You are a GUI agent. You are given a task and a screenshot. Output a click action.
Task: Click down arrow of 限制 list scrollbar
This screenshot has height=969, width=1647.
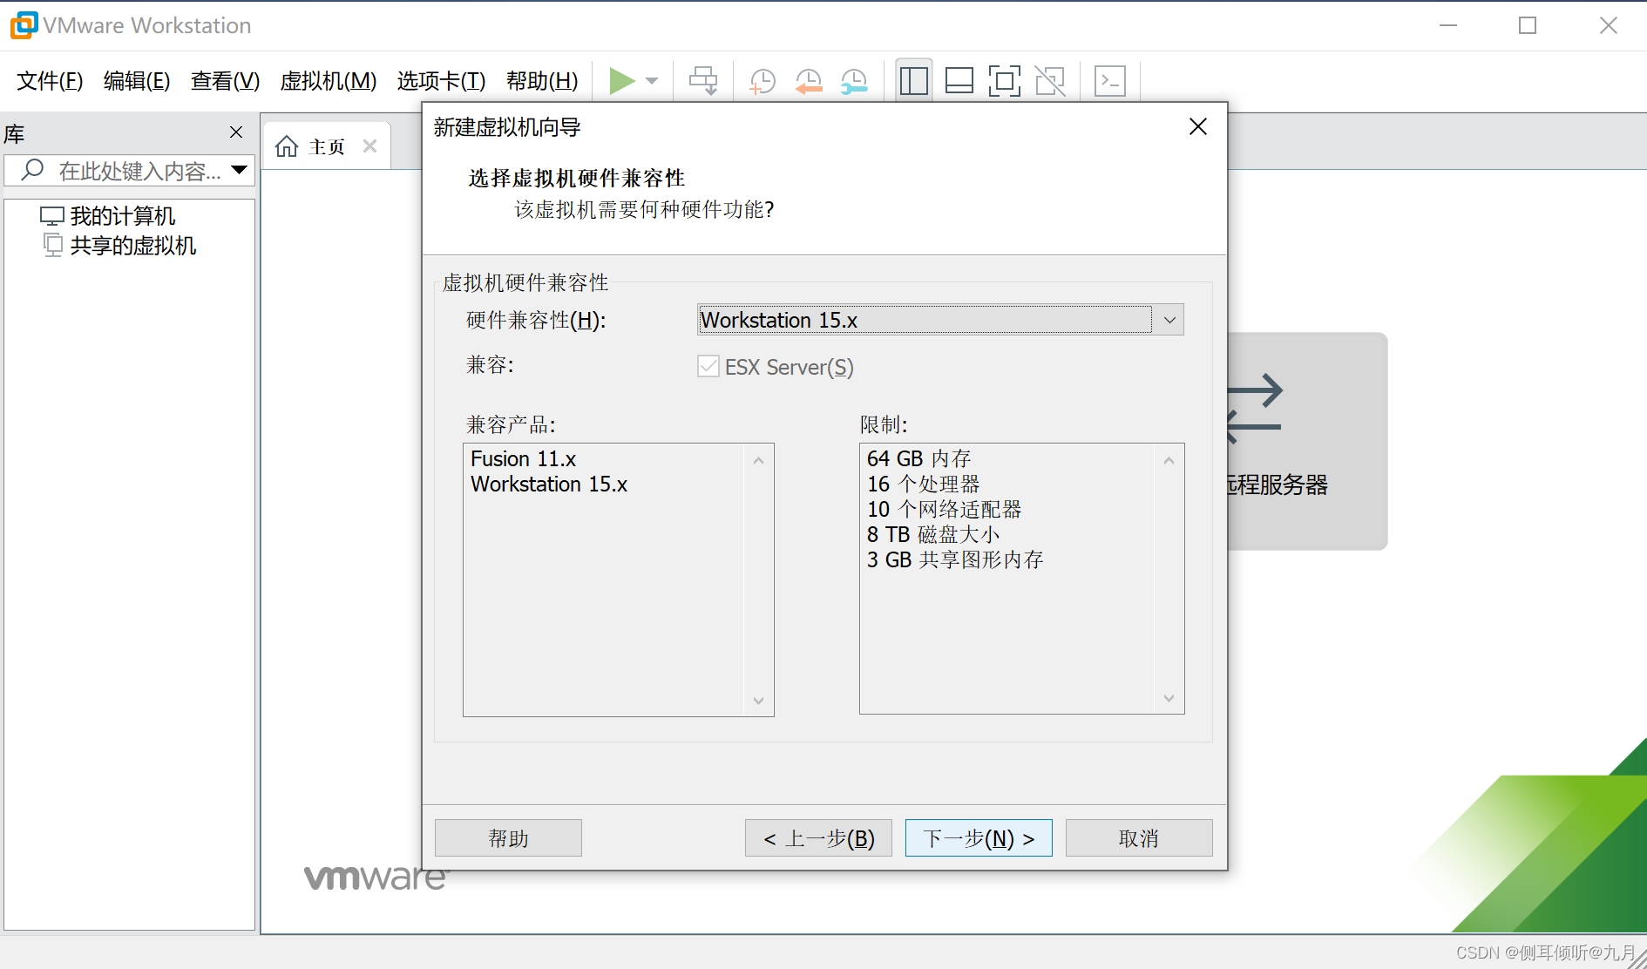click(x=1169, y=698)
